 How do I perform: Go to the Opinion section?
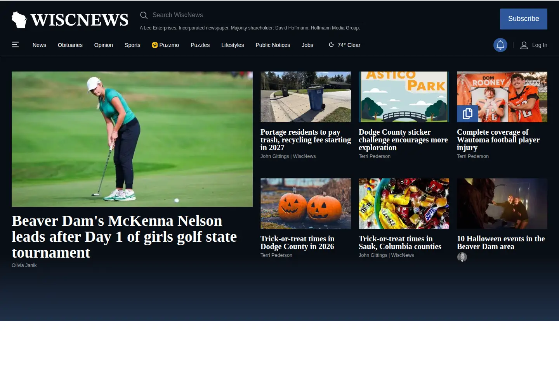point(104,45)
